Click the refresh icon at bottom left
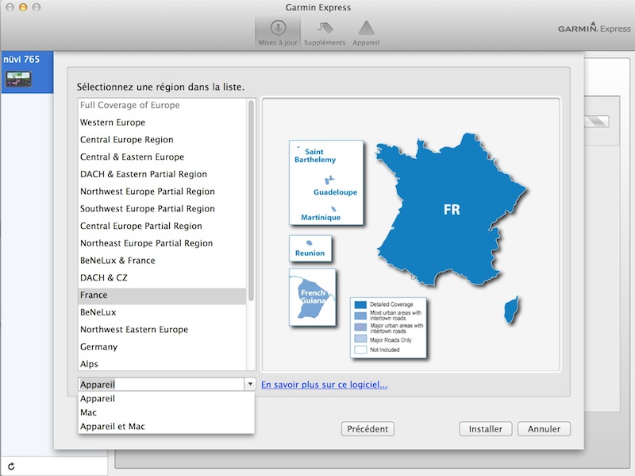Viewport: 635px width, 476px height. 11,466
